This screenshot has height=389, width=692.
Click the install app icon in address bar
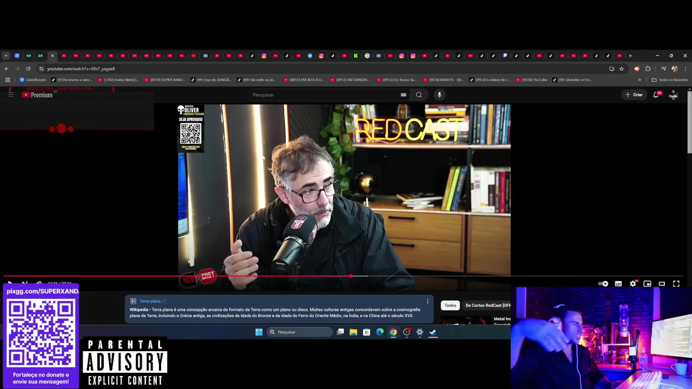point(611,69)
